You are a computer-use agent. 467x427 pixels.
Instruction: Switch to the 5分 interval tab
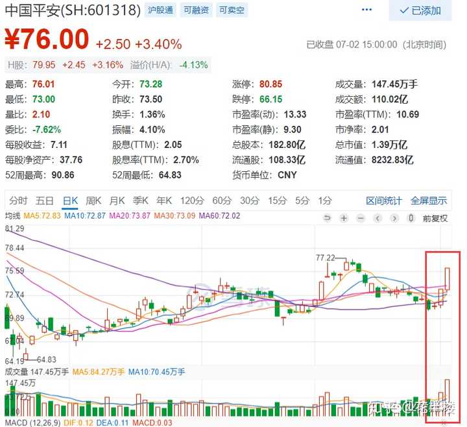[302, 201]
